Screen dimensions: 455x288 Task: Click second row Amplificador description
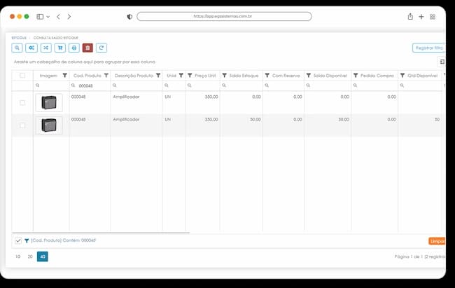[126, 120]
